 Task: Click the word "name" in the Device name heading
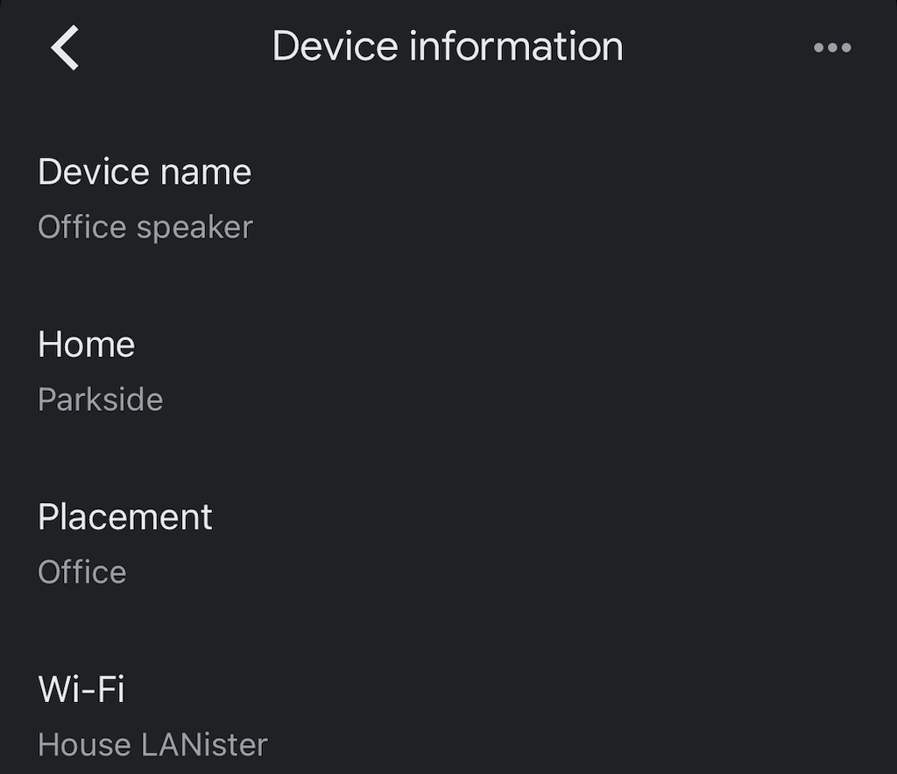tap(213, 172)
